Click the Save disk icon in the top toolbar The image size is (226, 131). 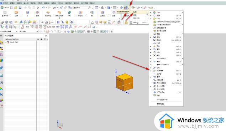pyautogui.click(x=20, y=7)
